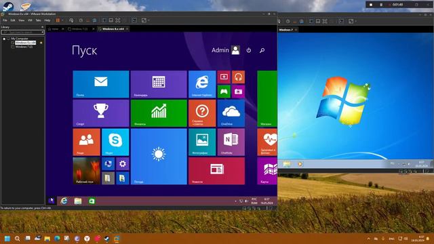Open Windows Media Player in Windows 7 taskbar

(300, 164)
